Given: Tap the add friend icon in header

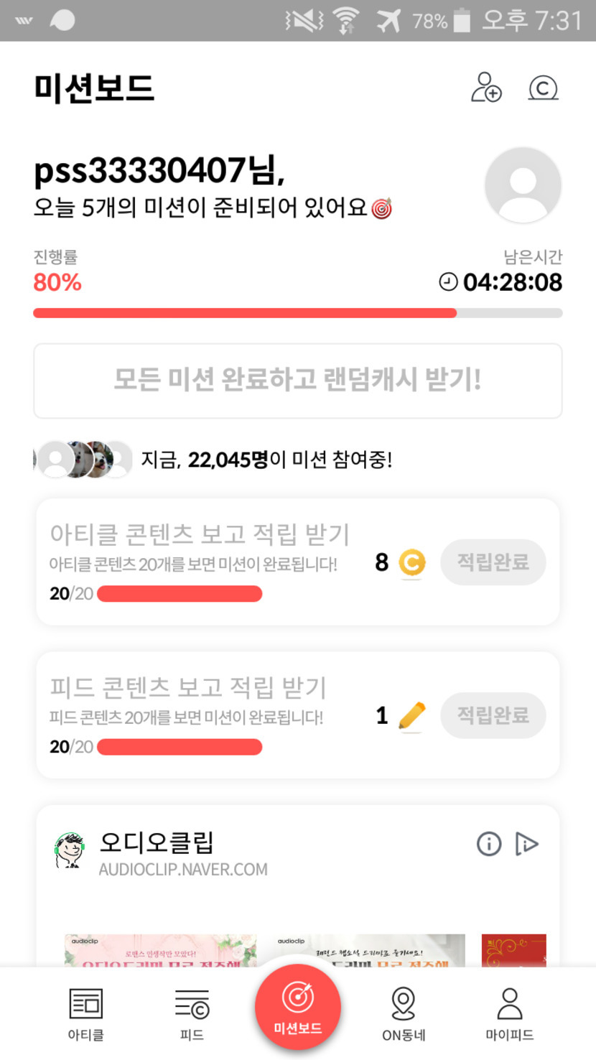Looking at the screenshot, I should [486, 88].
